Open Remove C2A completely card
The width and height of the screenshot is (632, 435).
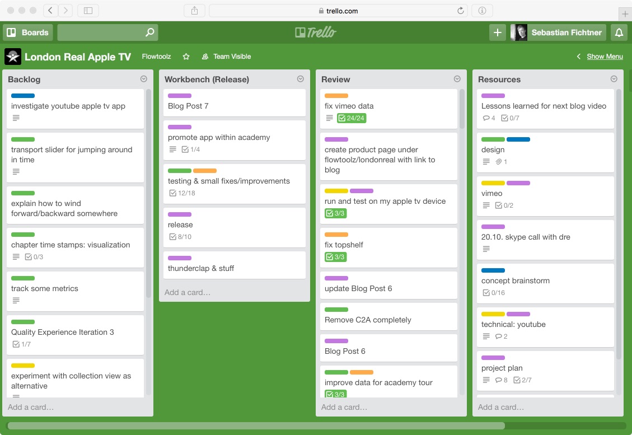pos(388,316)
